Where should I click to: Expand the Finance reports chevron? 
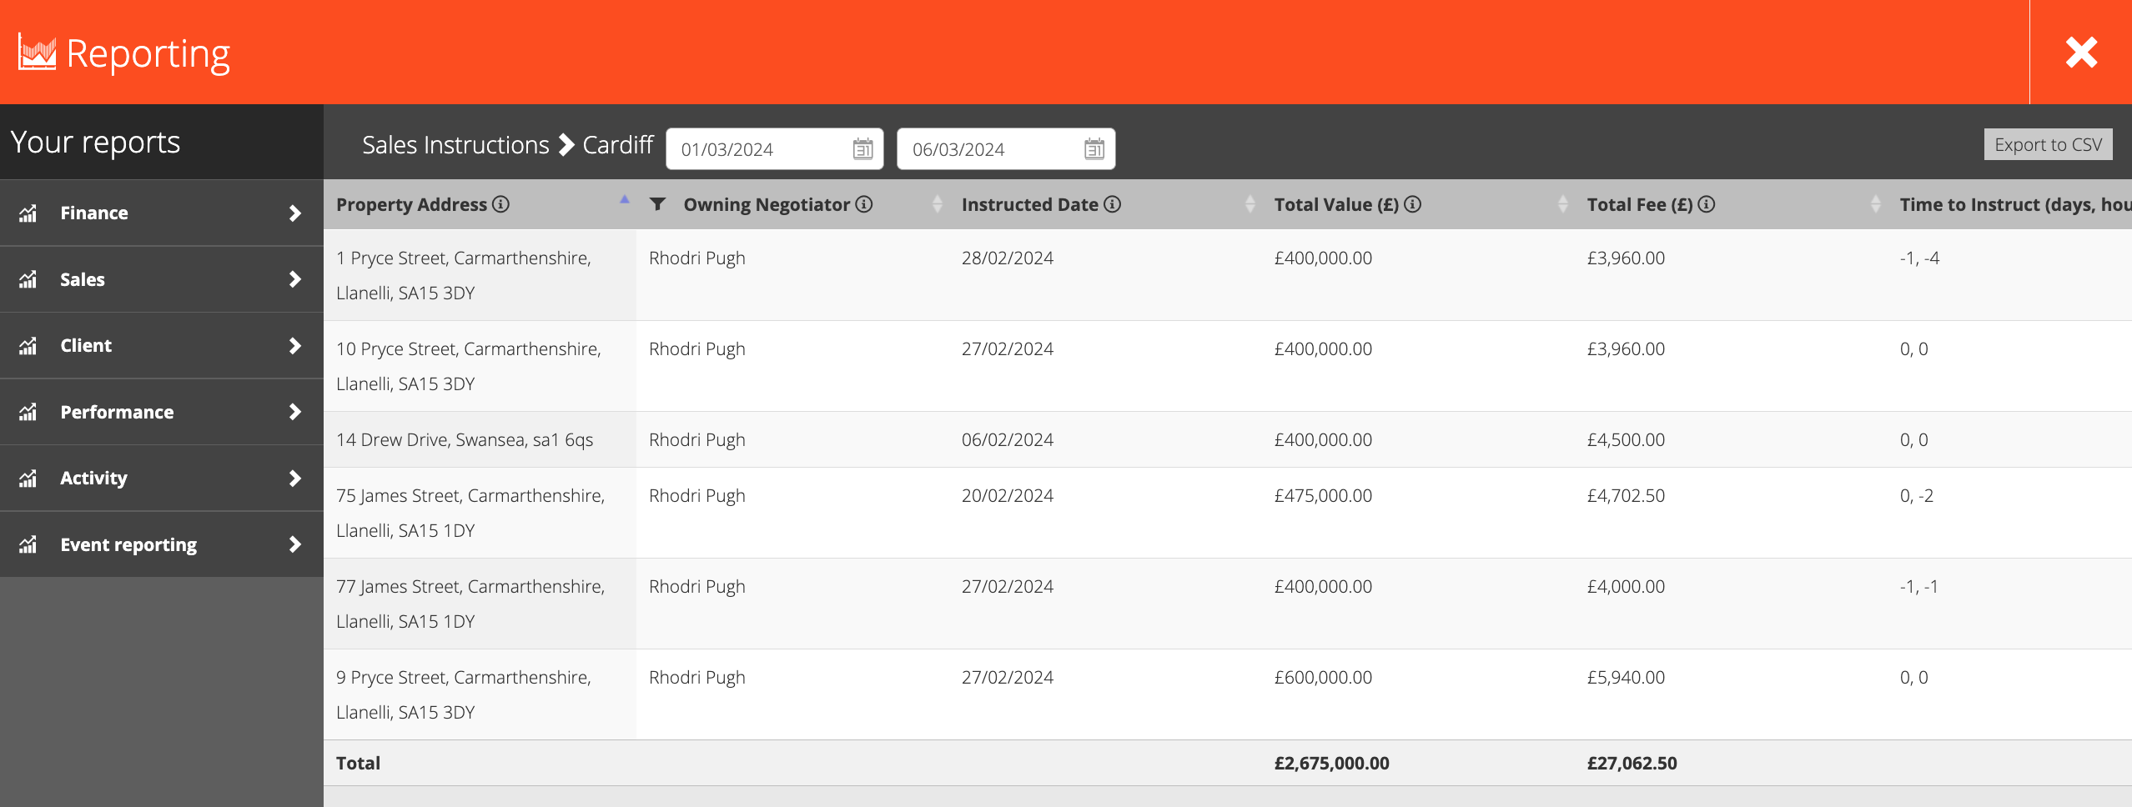pyautogui.click(x=294, y=213)
